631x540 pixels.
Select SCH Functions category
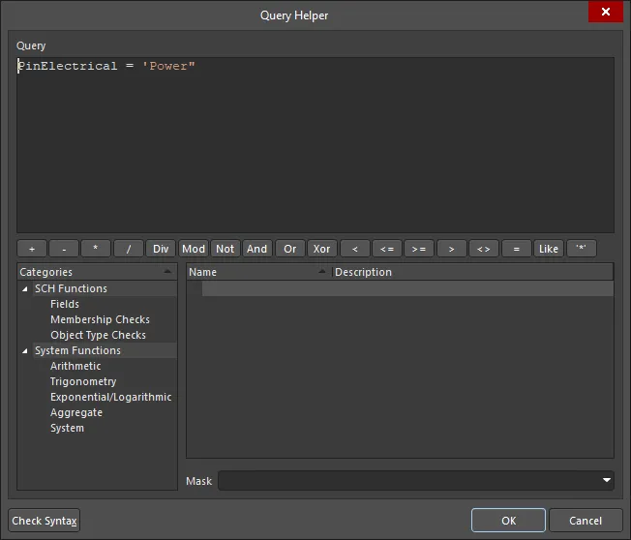71,288
